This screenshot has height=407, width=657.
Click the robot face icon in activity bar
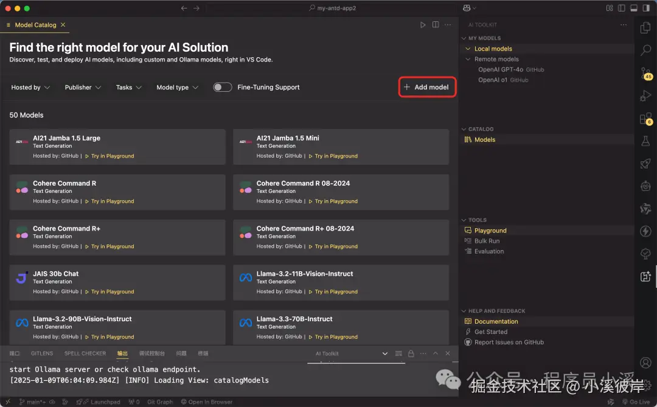tap(645, 186)
